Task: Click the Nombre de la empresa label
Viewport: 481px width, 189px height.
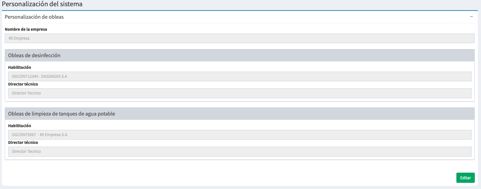Action: click(26, 29)
